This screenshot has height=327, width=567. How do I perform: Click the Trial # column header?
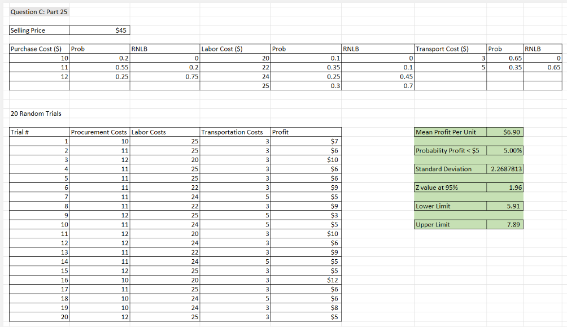[20, 132]
